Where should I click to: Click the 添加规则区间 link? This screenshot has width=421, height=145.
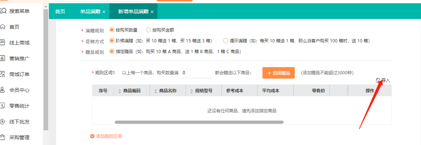coord(109,136)
